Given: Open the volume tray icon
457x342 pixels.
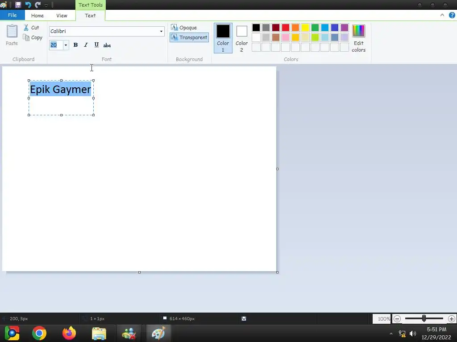Looking at the screenshot, I should tap(413, 334).
